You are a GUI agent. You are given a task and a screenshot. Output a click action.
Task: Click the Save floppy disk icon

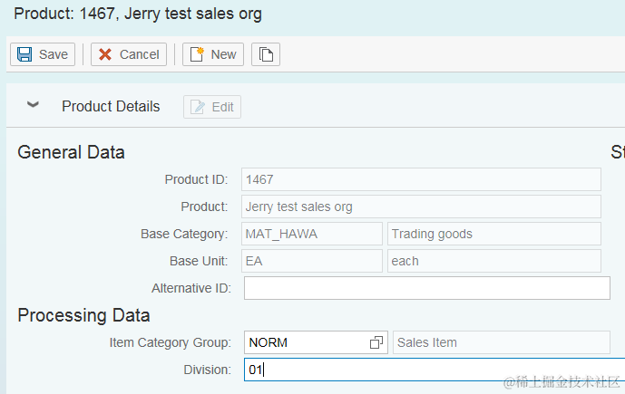click(x=24, y=54)
